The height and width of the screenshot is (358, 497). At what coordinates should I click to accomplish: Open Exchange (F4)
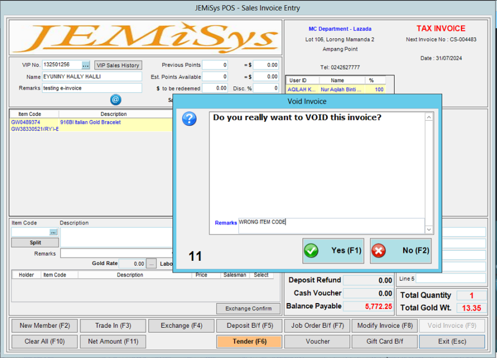click(181, 325)
